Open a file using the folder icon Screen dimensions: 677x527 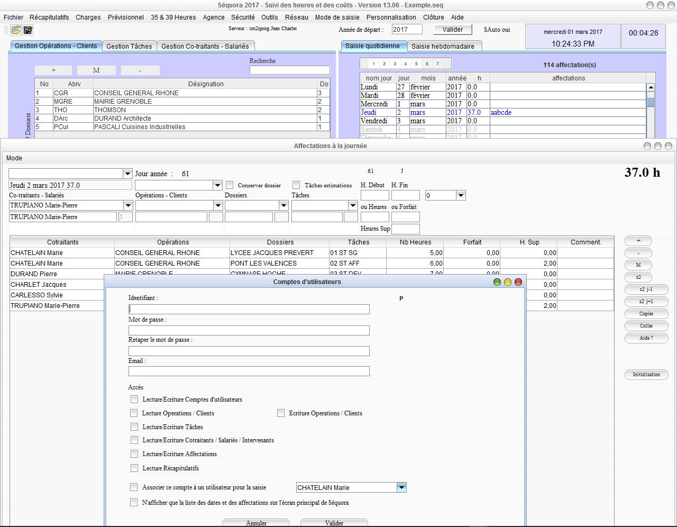pyautogui.click(x=15, y=30)
